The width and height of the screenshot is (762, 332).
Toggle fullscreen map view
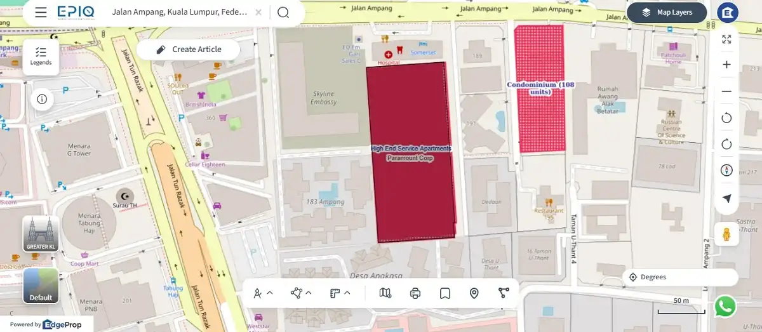point(726,39)
